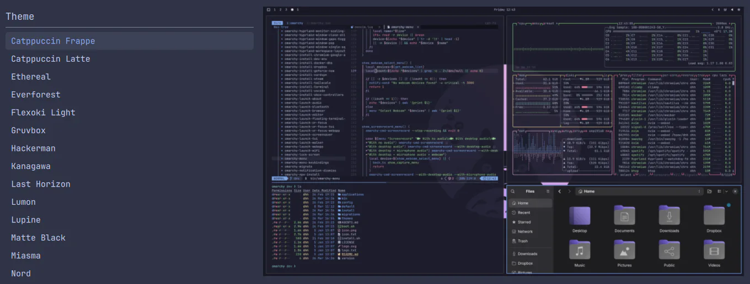Open path bar three-dot menu

(x=699, y=192)
